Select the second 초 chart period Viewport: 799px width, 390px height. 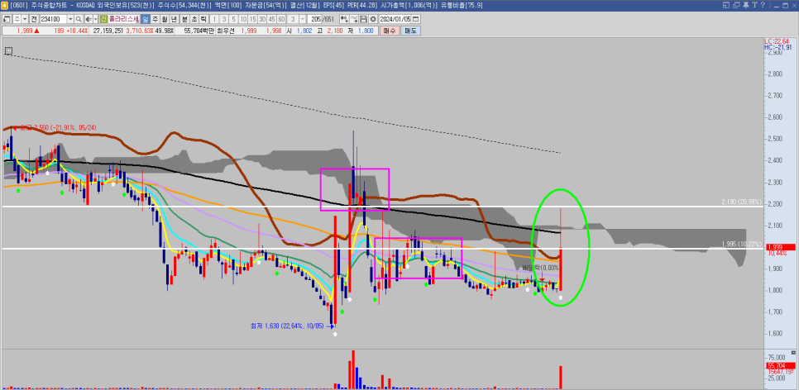coord(194,19)
